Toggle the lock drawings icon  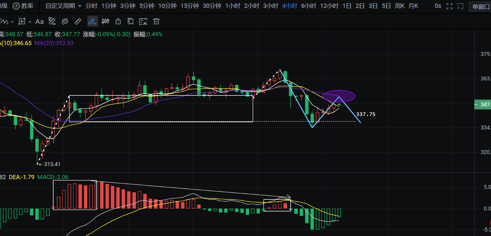coord(118,22)
